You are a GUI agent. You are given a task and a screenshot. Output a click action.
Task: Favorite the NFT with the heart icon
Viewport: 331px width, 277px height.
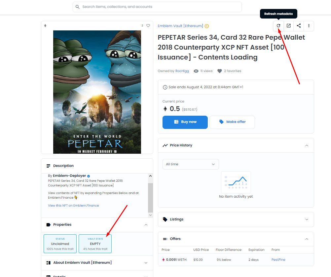[x=148, y=25]
